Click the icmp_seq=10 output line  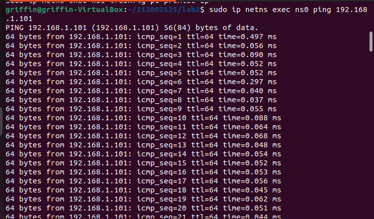(x=143, y=118)
